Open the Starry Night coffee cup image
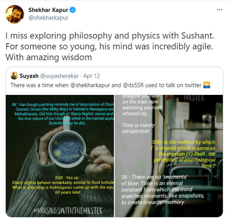This screenshot has width=229, height=221. [x=60, y=156]
